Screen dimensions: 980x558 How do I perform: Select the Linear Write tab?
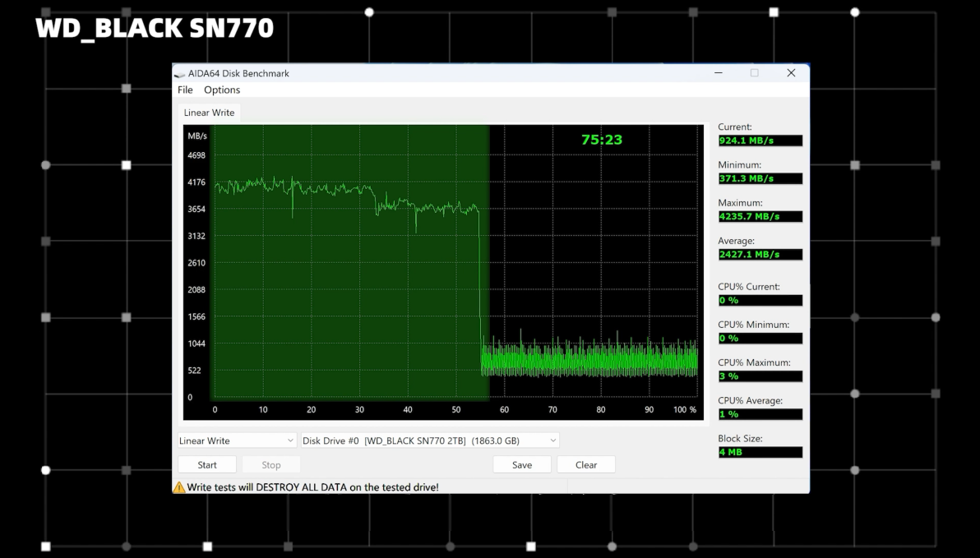coord(209,112)
